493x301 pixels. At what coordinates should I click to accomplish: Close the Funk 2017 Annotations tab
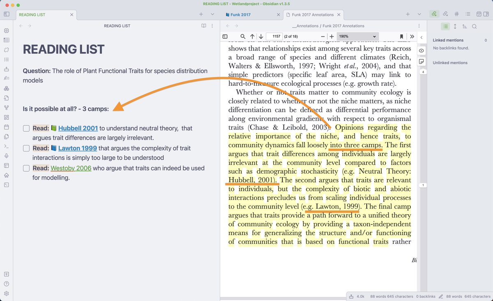340,14
